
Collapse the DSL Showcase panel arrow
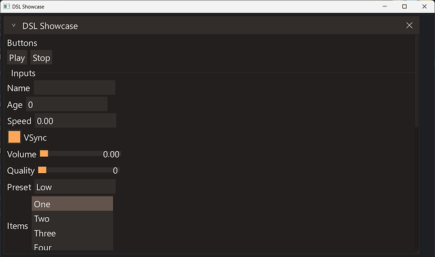(13, 25)
